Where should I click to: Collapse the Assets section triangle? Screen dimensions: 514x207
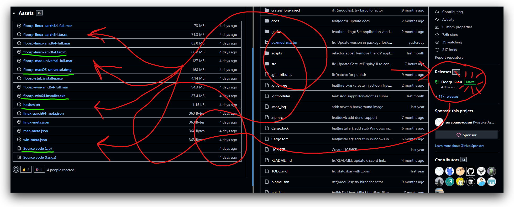click(14, 13)
